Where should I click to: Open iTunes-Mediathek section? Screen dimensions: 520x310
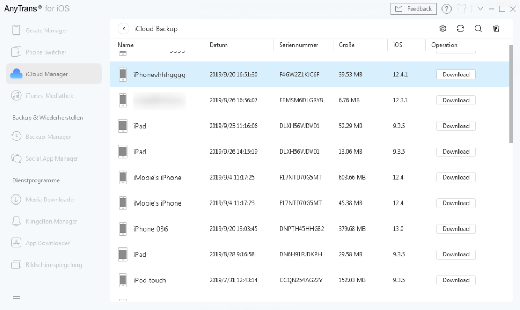pyautogui.click(x=49, y=96)
